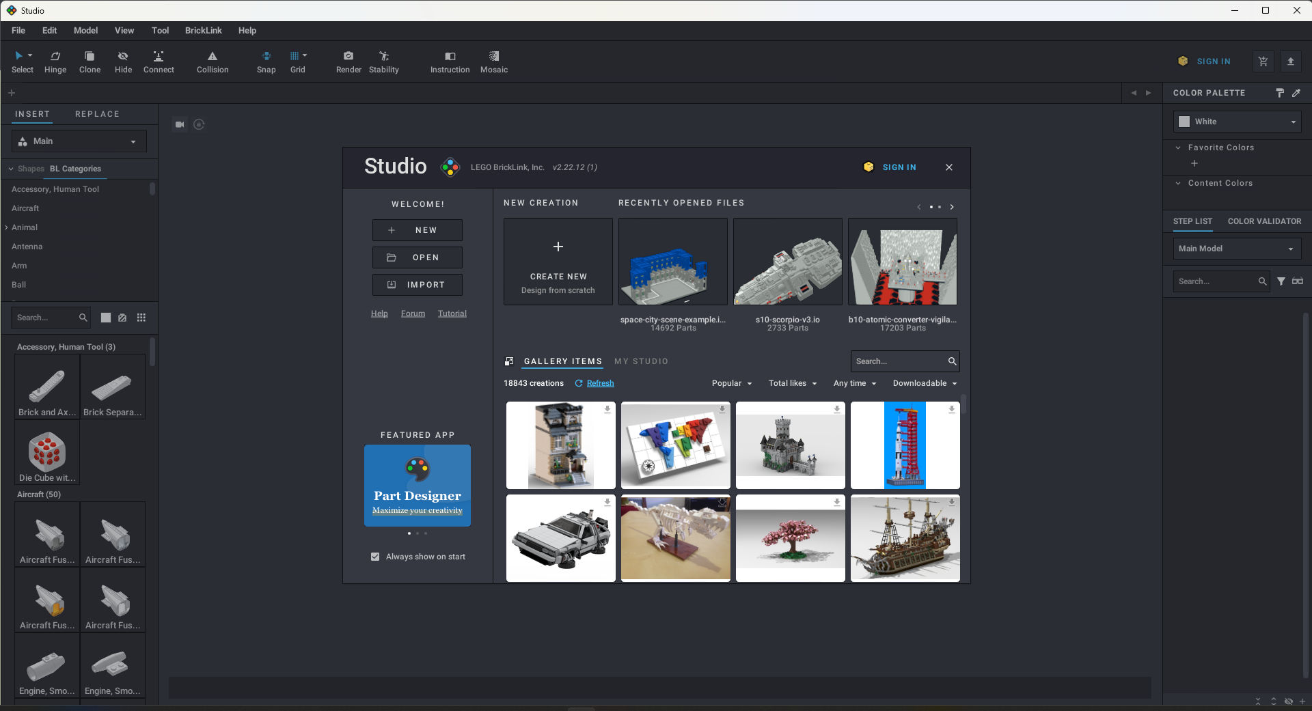This screenshot has width=1312, height=711.
Task: Switch to the Color Validator tab
Action: point(1264,221)
